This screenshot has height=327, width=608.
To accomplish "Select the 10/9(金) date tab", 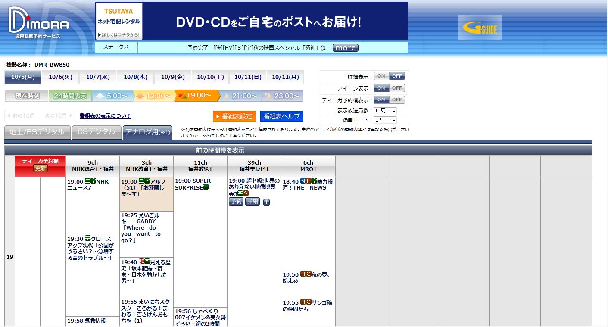I will pos(173,77).
